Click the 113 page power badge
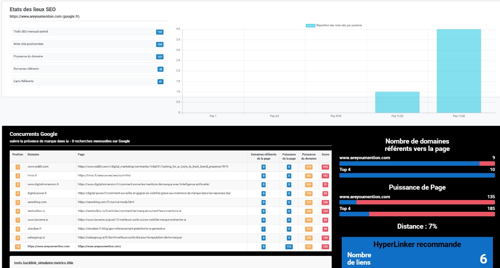500x268 pixels. [x=289, y=246]
